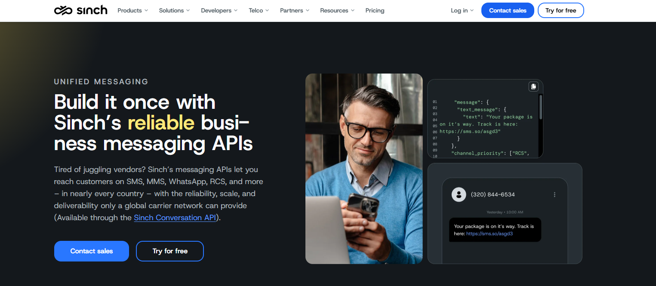Open the three-dot menu in the message preview
Viewport: 656px width, 286px height.
[x=554, y=194]
